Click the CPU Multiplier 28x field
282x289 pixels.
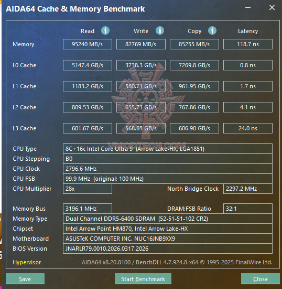click(x=88, y=189)
